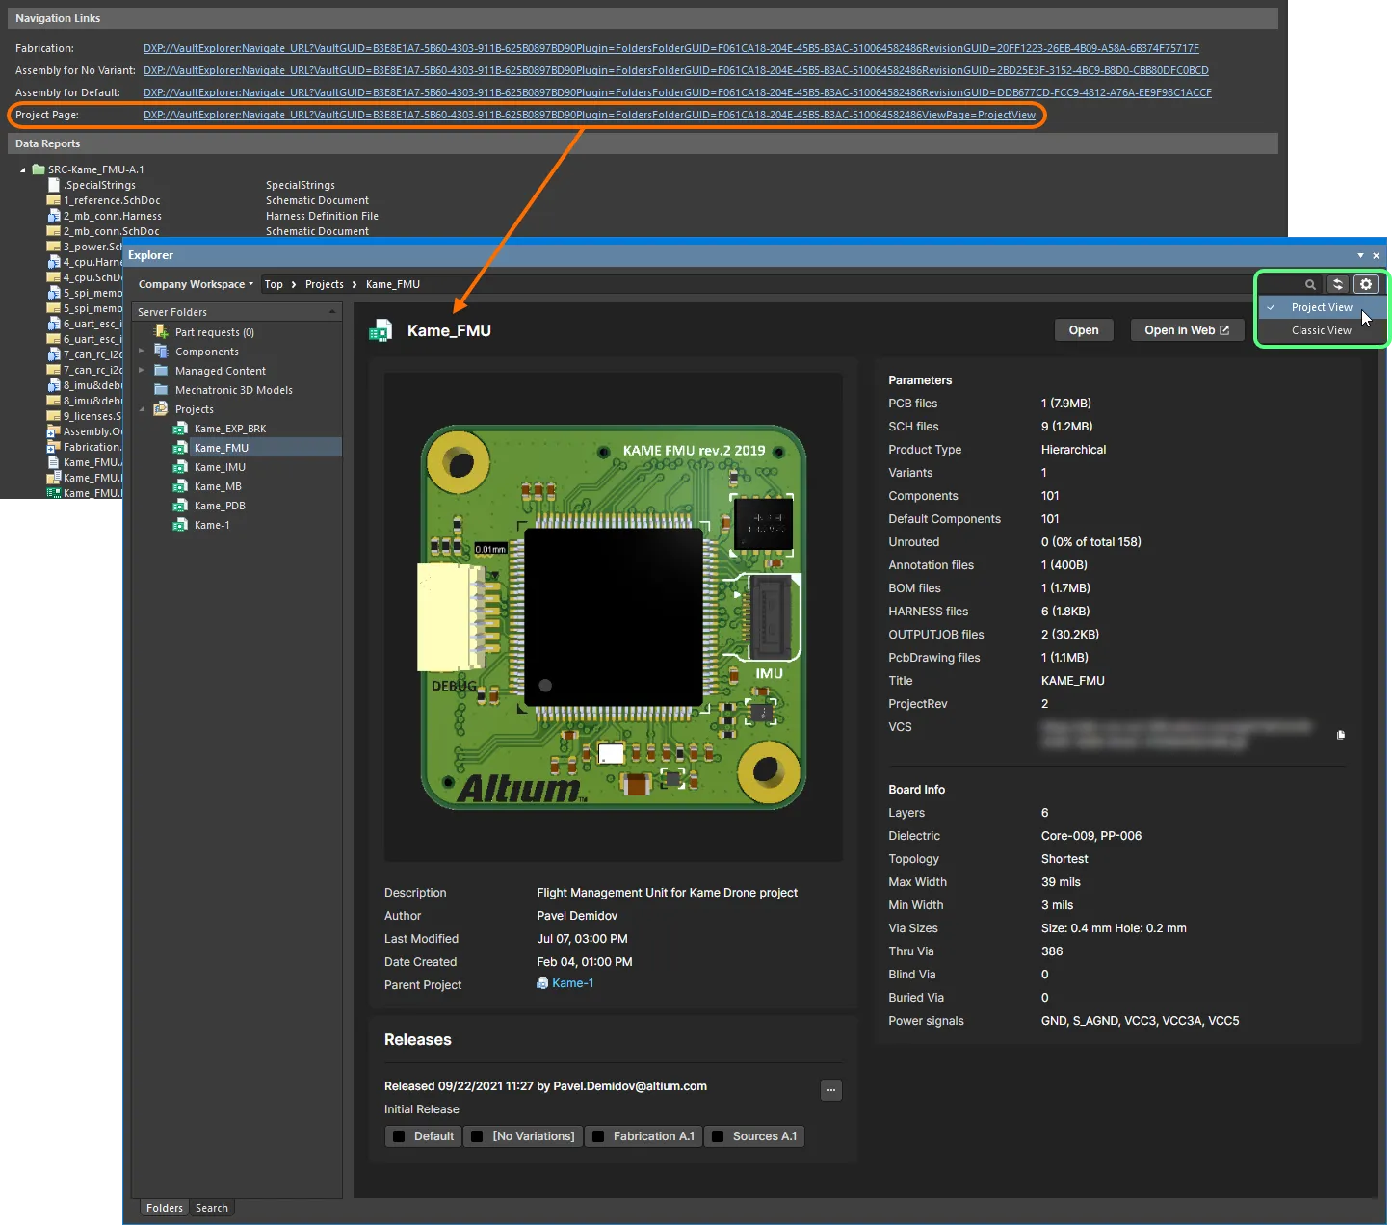
Task: Collapse the Projects folder in Server Folders
Action: pos(142,409)
